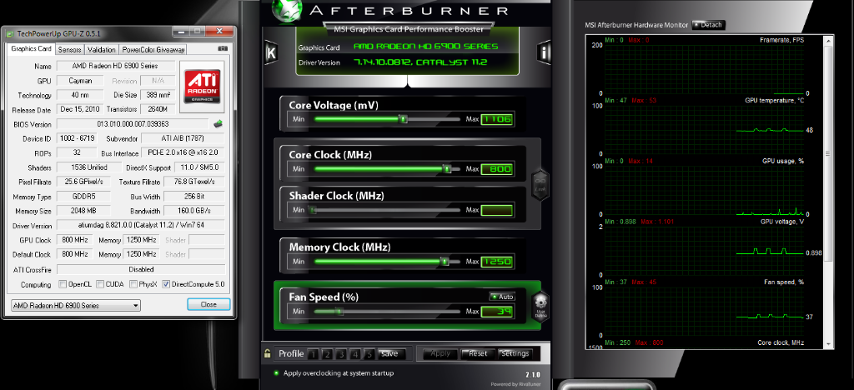Toggle the OpenCL checkbox
The height and width of the screenshot is (390, 854).
(63, 284)
